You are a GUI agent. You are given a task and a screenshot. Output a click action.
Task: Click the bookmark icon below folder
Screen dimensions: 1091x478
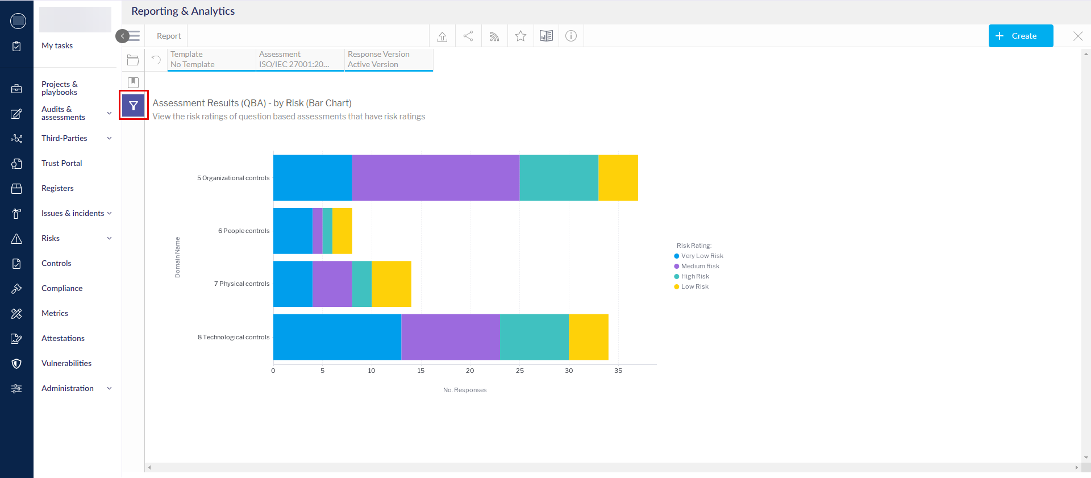click(x=134, y=82)
